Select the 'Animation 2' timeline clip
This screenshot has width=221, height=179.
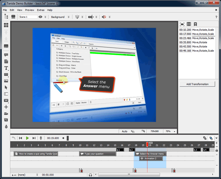coord(151,159)
